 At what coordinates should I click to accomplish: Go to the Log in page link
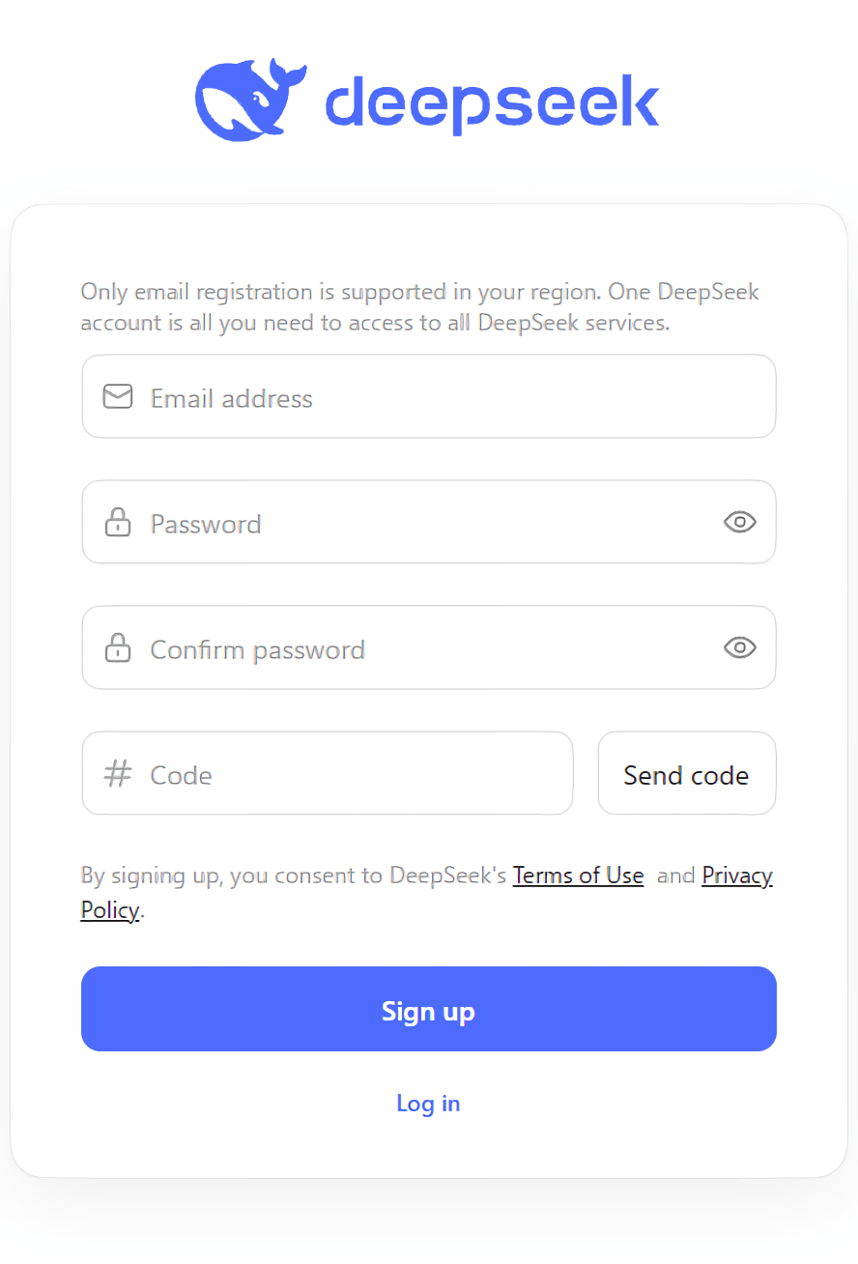(x=428, y=1104)
